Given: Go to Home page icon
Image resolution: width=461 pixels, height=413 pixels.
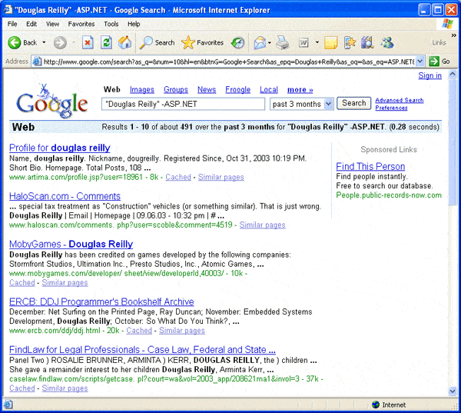Looking at the screenshot, I should point(125,43).
